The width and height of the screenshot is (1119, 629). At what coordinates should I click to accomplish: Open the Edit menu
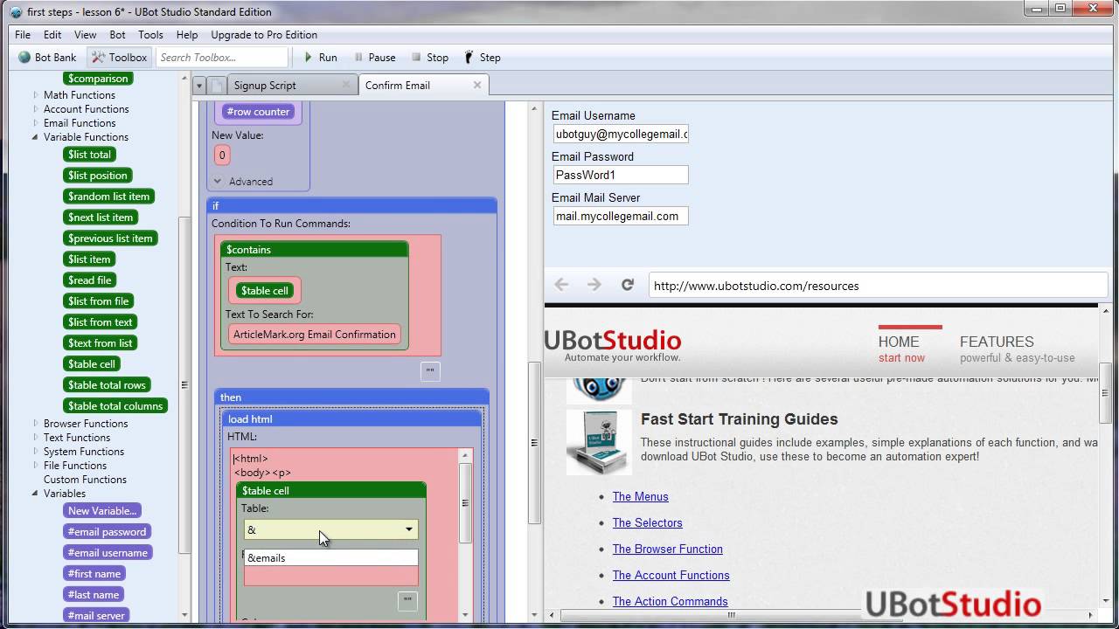[x=52, y=35]
